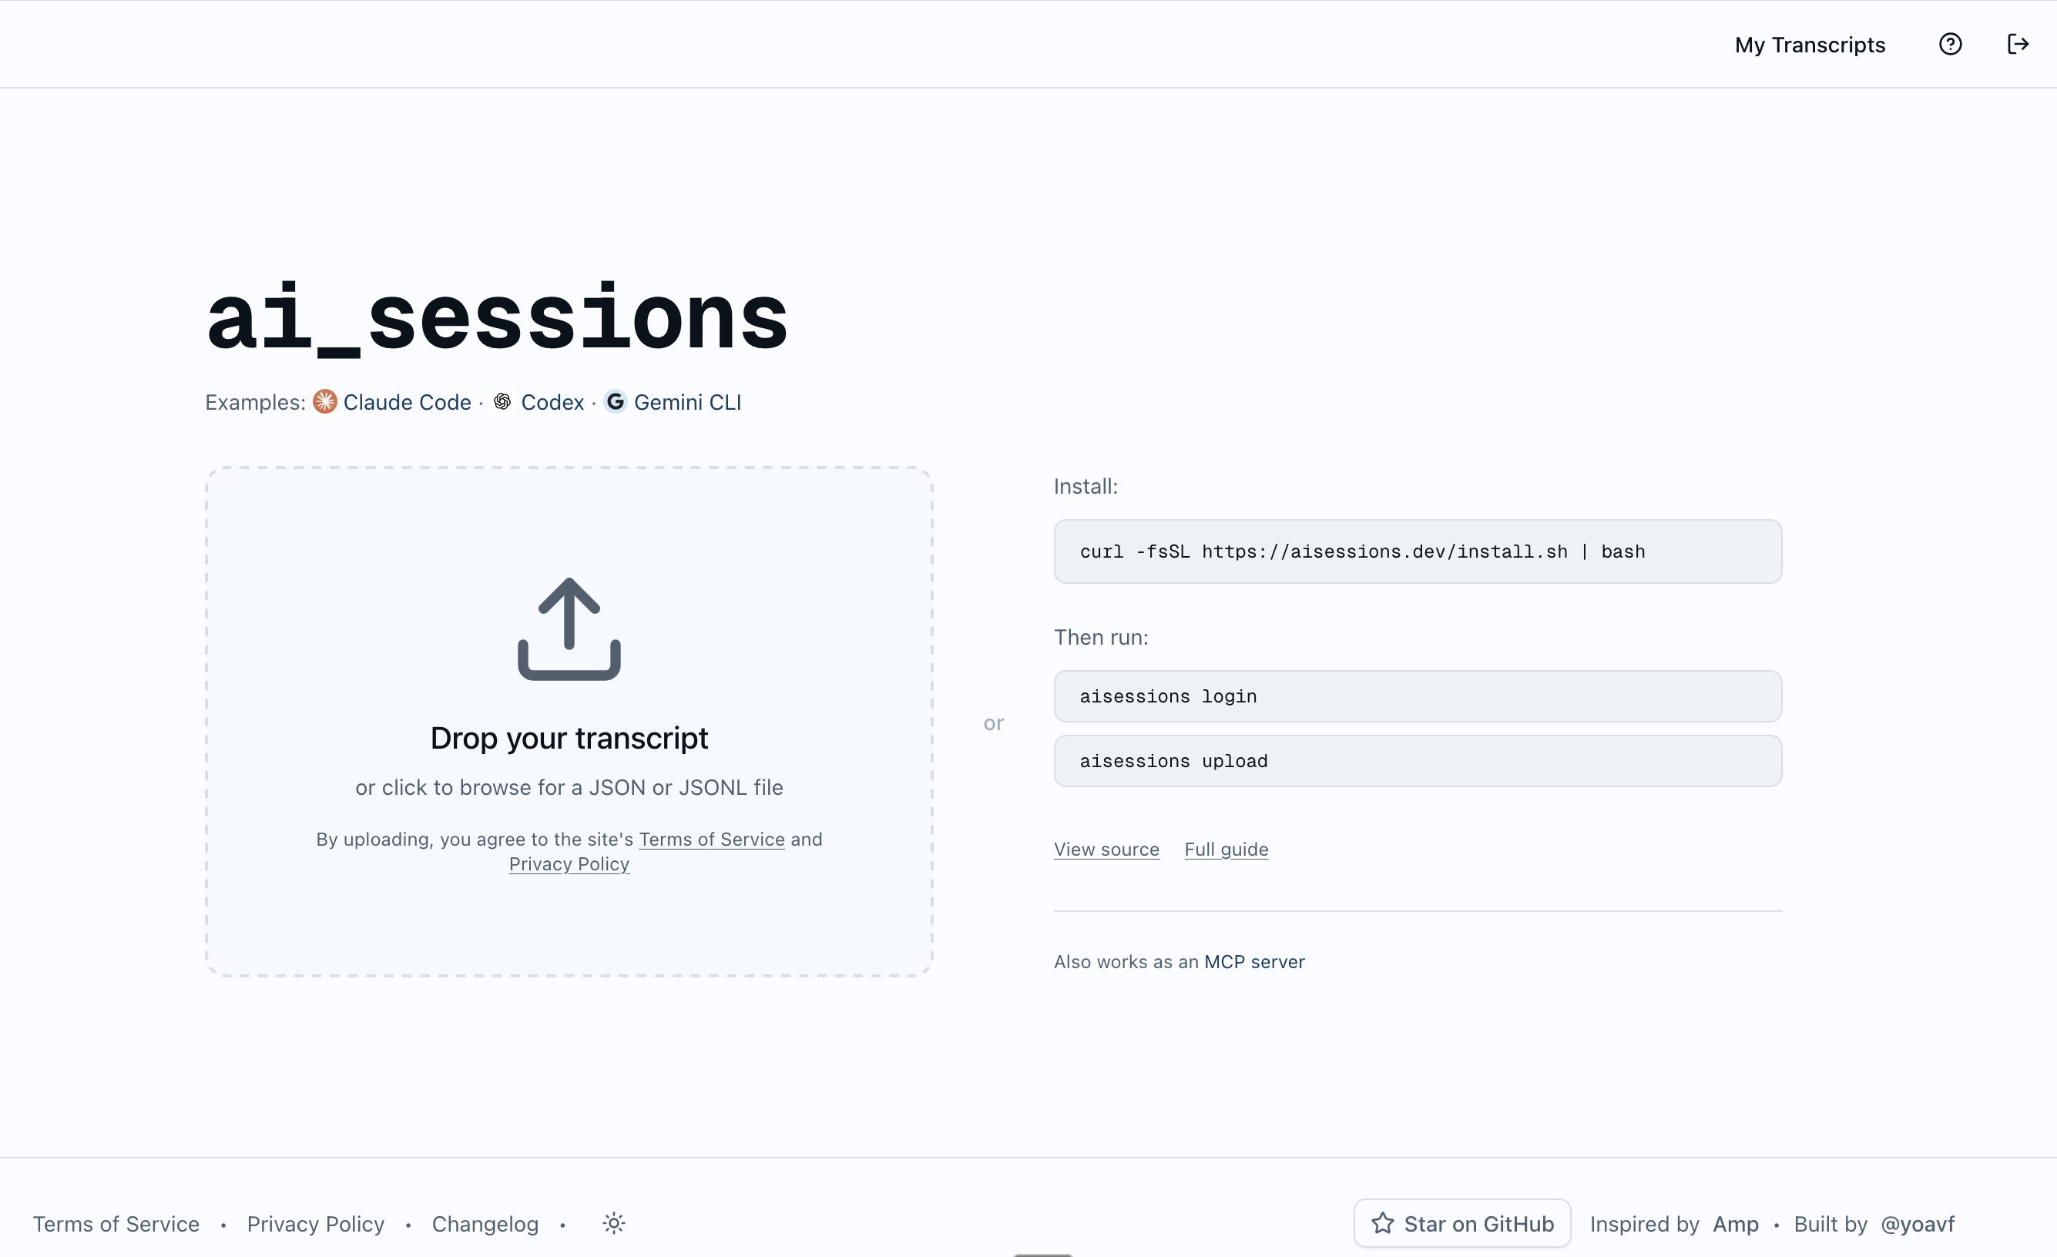Screen dimensions: 2057x1257
Task: Open the Amp link in the footer
Action: [1735, 1223]
